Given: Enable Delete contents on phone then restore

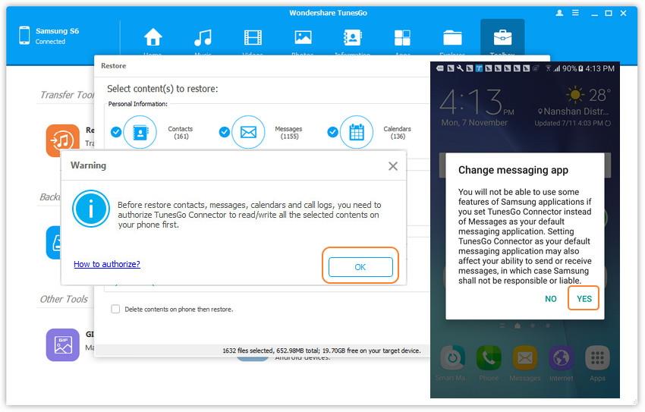Looking at the screenshot, I should [116, 310].
